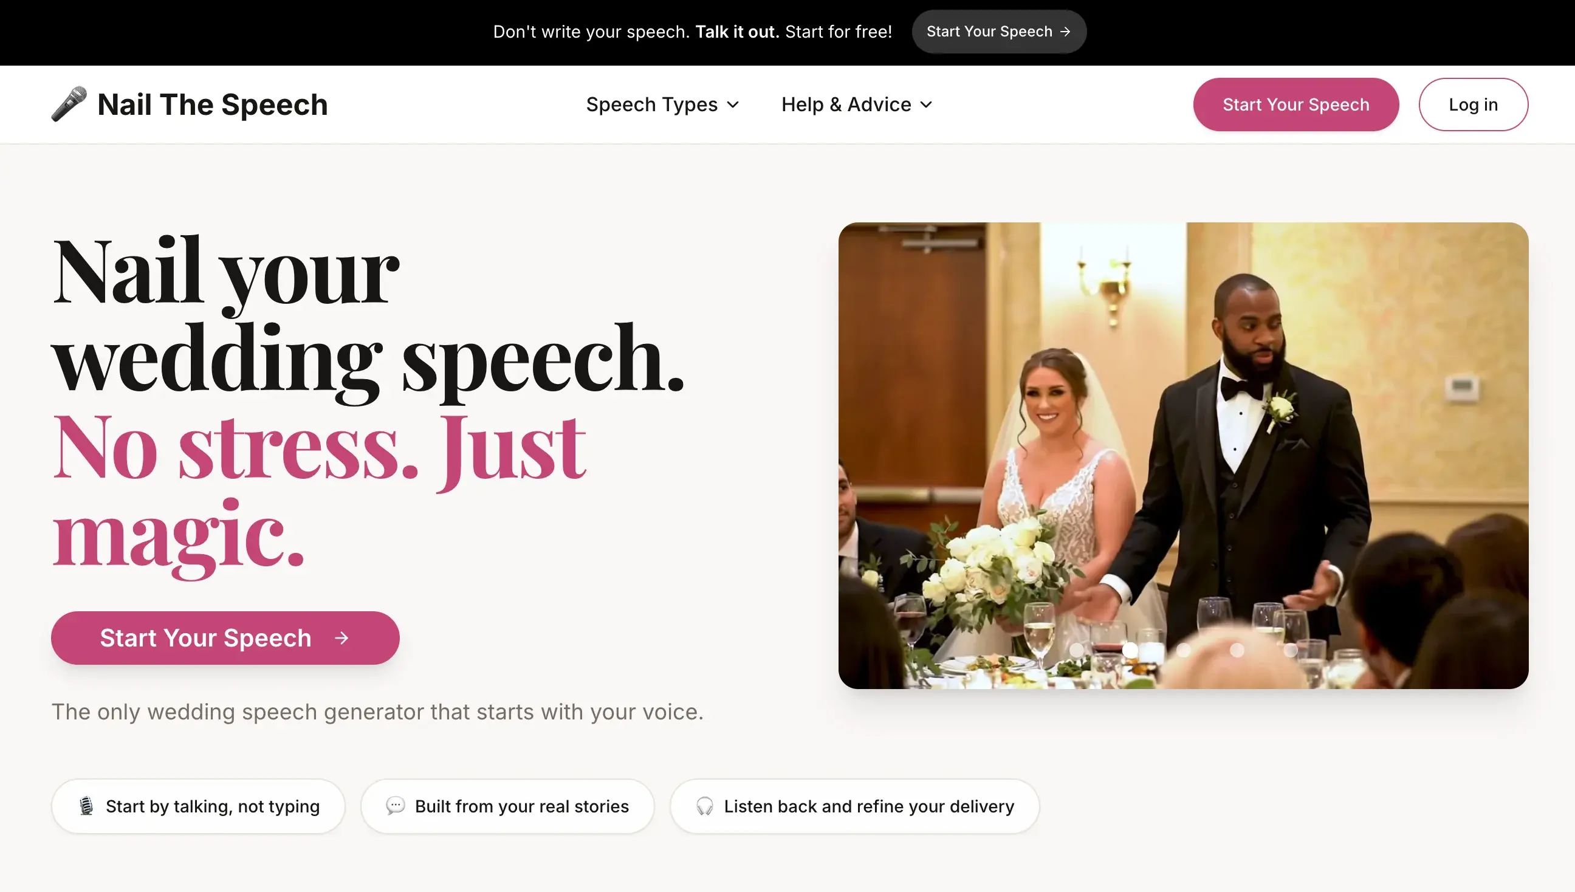Click the headphones icon
Screen dimensions: 1575x892
click(704, 806)
